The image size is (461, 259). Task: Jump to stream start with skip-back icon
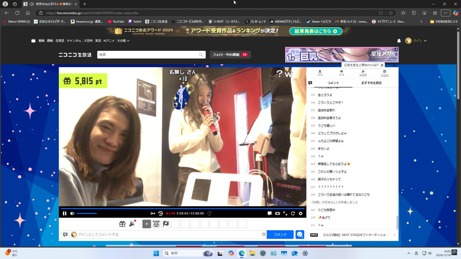[153, 213]
